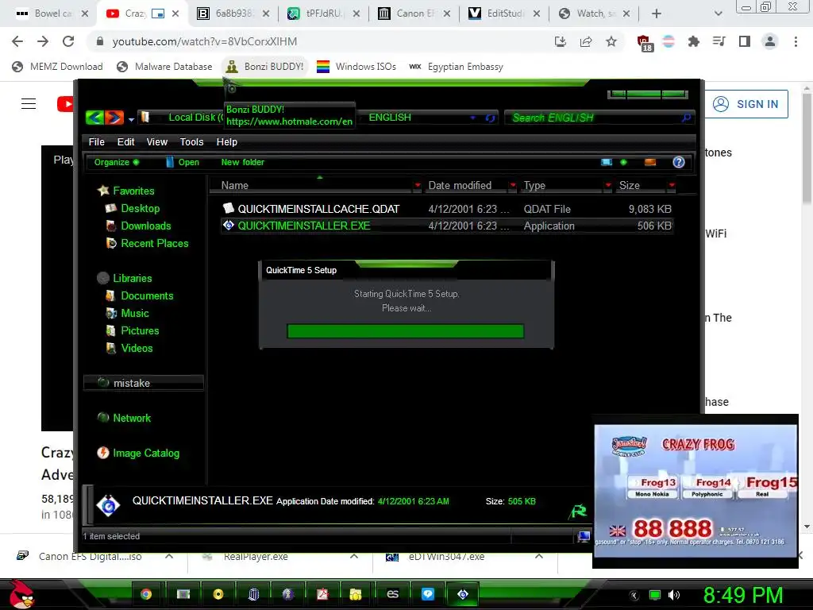The image size is (813, 610).
Task: Reload the YouTube page in Chrome
Action: pyautogui.click(x=68, y=41)
